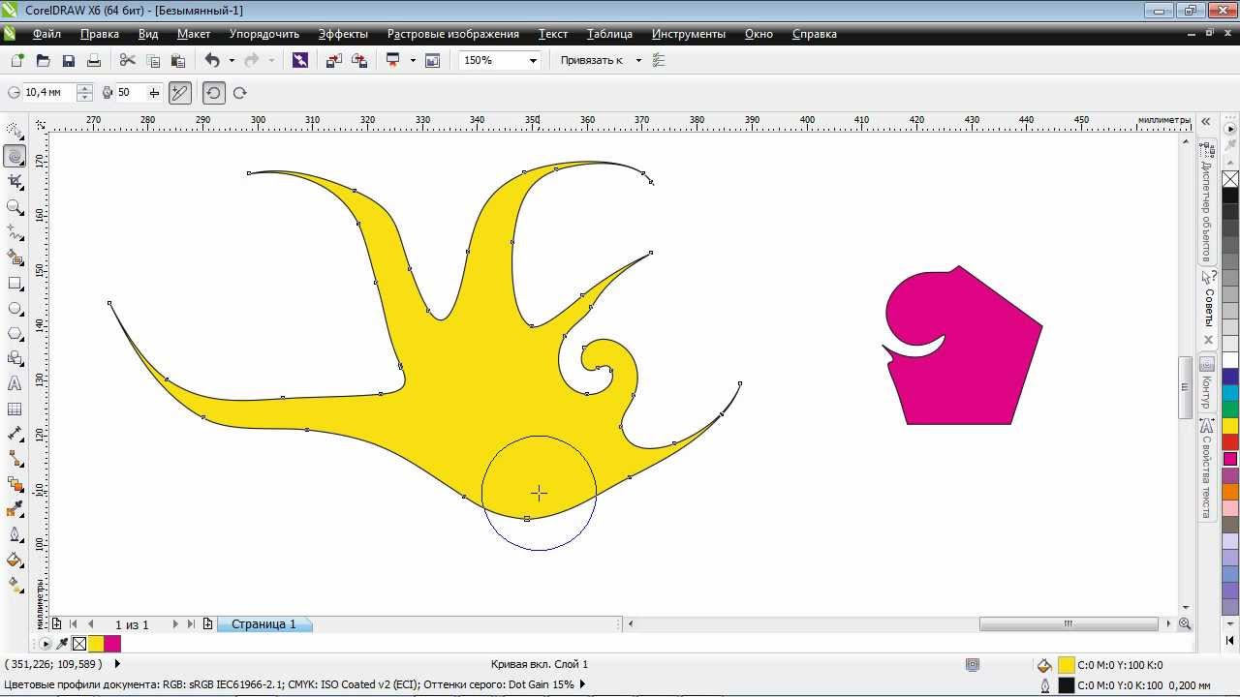Undo the last action
1240x697 pixels.
point(212,60)
